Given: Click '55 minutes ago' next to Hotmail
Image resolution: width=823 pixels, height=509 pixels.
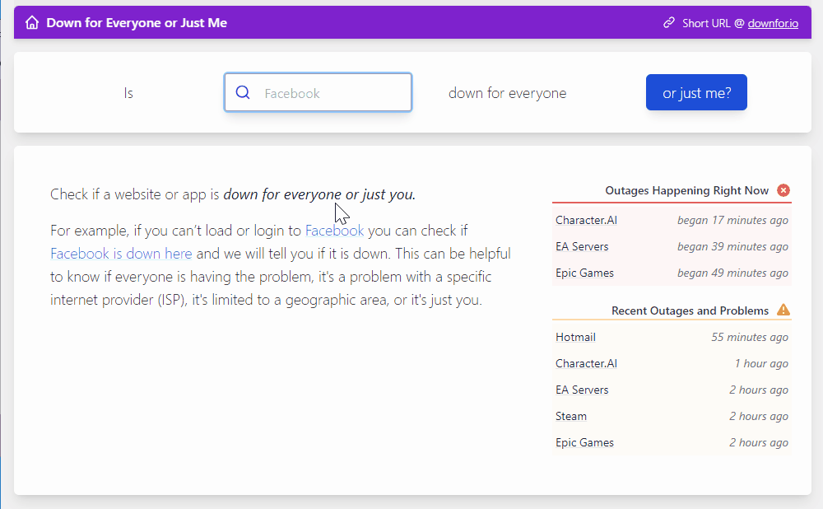Looking at the screenshot, I should [x=750, y=337].
